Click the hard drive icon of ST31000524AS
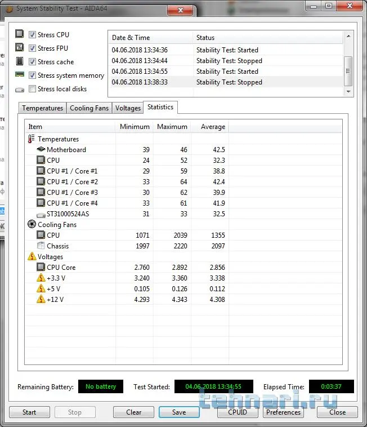 (x=41, y=215)
